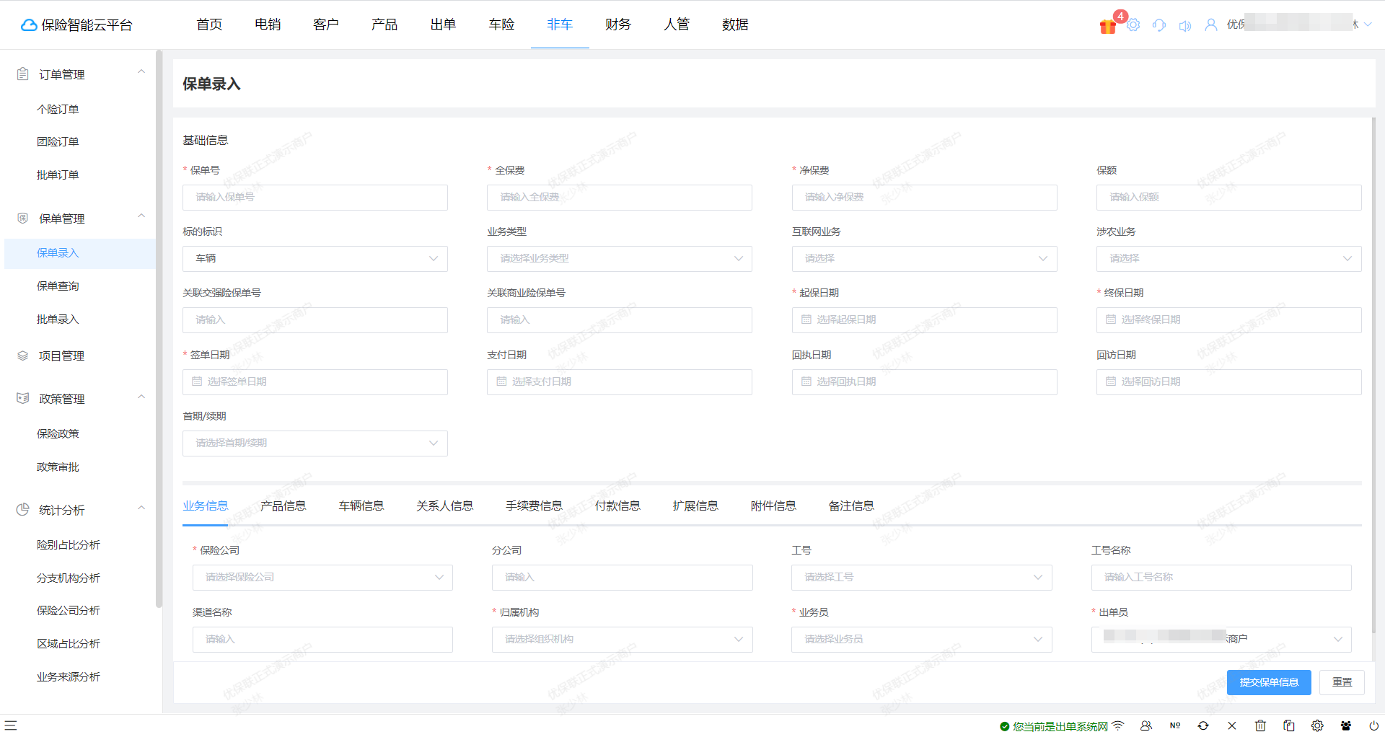Collapse the 订单管理 sidebar section

coord(141,72)
